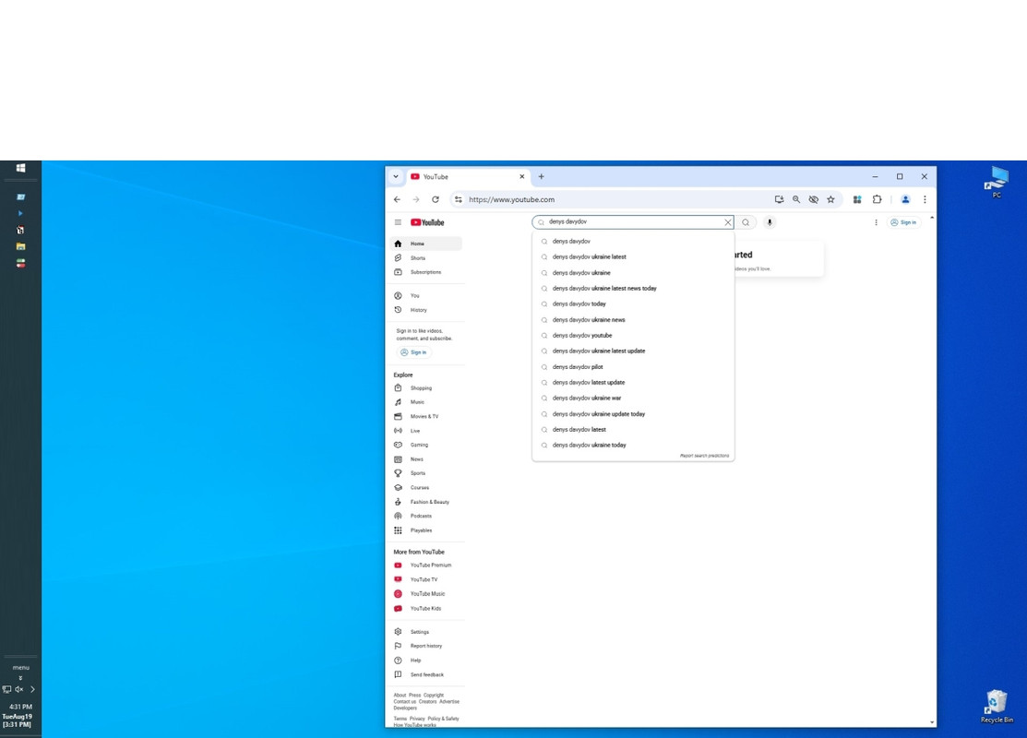Clear the search box with X
The image size is (1027, 738).
point(728,222)
